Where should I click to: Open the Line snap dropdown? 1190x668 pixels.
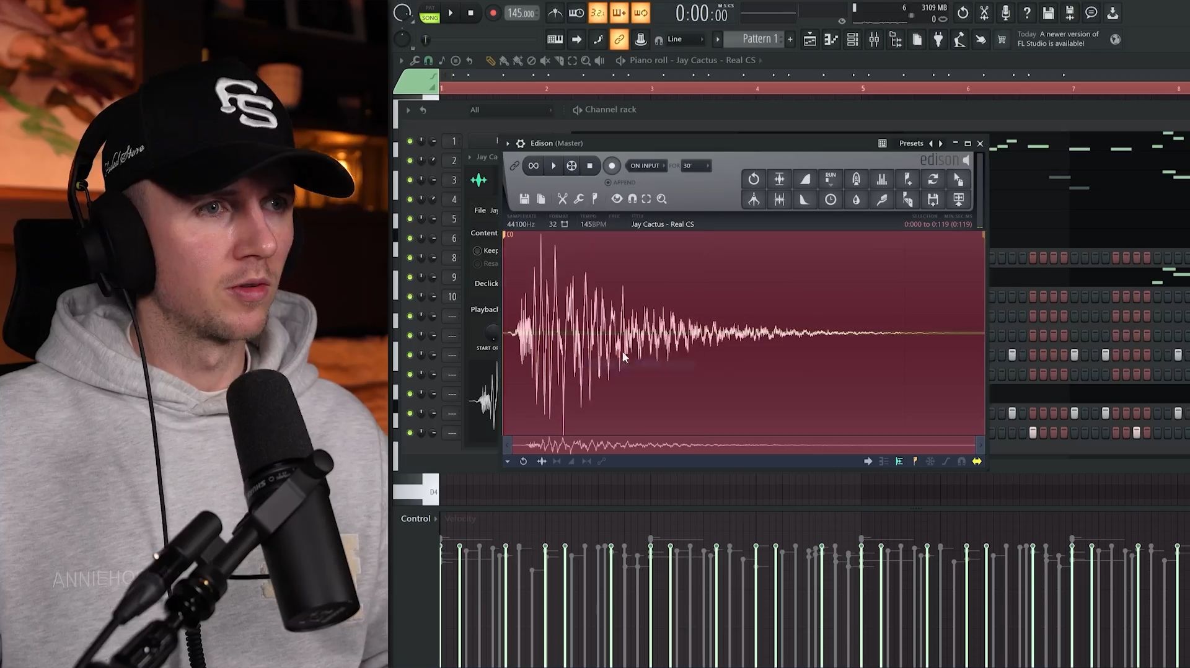coord(685,39)
